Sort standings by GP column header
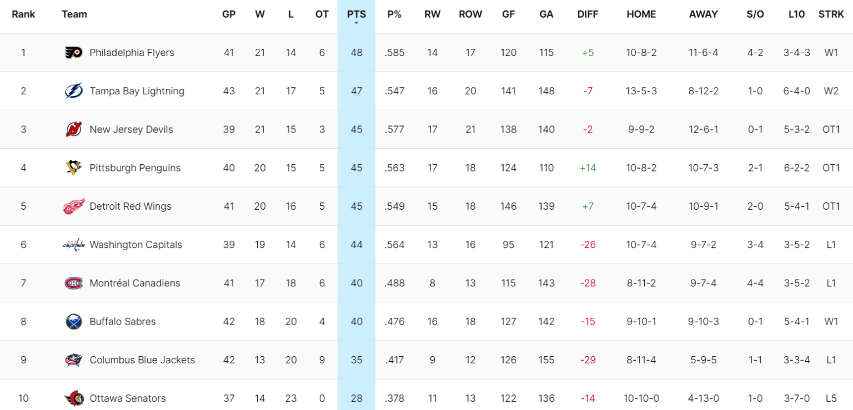This screenshot has width=853, height=410. 229,14
